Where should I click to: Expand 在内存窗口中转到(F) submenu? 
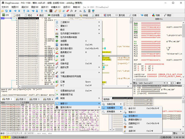pos(78,33)
